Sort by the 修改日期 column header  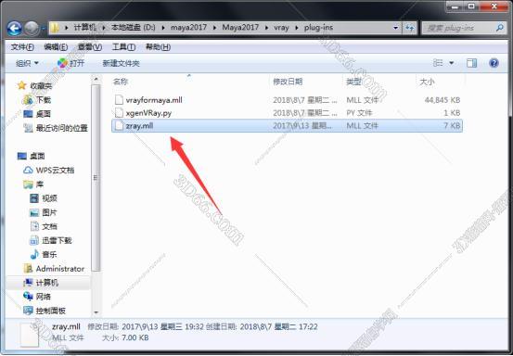(x=288, y=82)
